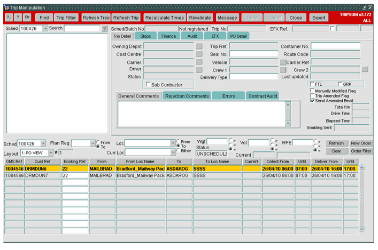378x250 pixels.
Task: Open the Carrier lookup button
Action: click(x=199, y=62)
